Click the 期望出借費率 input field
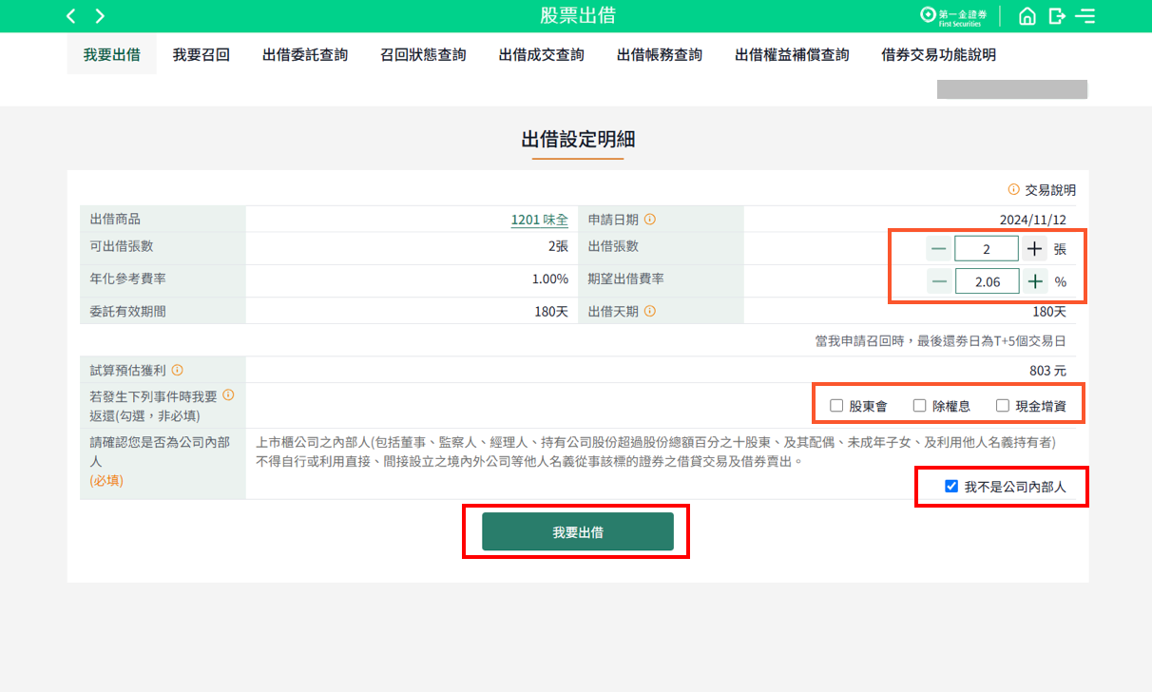The height and width of the screenshot is (692, 1152). pyautogui.click(x=987, y=281)
